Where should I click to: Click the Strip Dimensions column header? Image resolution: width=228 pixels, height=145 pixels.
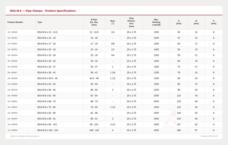(131, 22)
